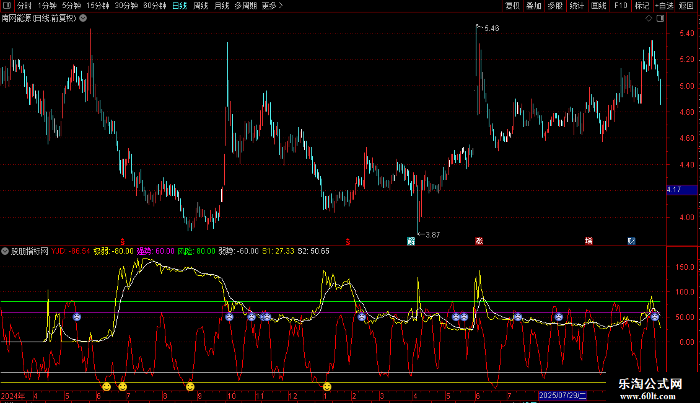Click the 5.40 price axis label

[x=686, y=33]
